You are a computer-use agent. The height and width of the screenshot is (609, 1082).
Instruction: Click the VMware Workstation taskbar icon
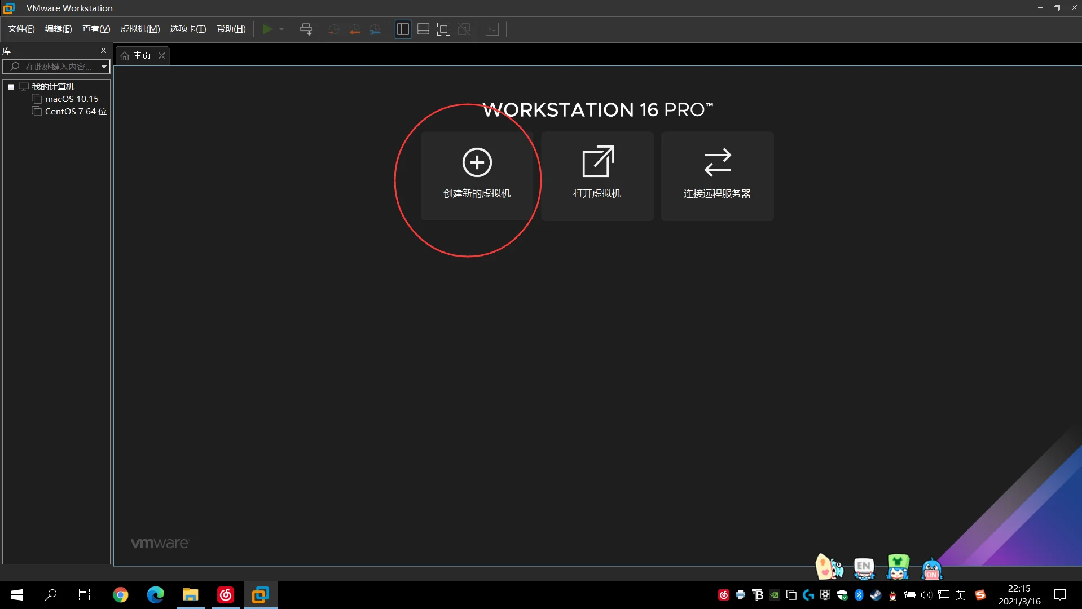[261, 595]
